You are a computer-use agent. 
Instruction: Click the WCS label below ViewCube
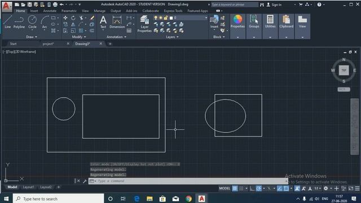click(x=344, y=89)
